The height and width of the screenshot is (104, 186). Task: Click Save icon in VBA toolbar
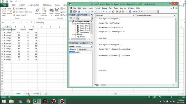coord(79,12)
